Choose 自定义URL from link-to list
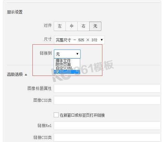Screen dimensions: 166x142 (x=67, y=68)
